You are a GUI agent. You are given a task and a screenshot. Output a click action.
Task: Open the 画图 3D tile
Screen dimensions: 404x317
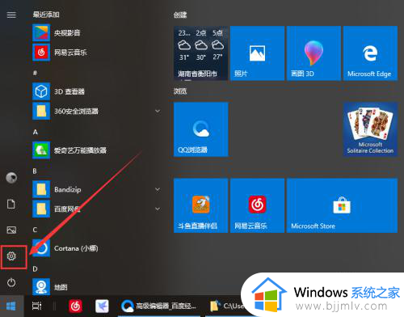point(314,53)
